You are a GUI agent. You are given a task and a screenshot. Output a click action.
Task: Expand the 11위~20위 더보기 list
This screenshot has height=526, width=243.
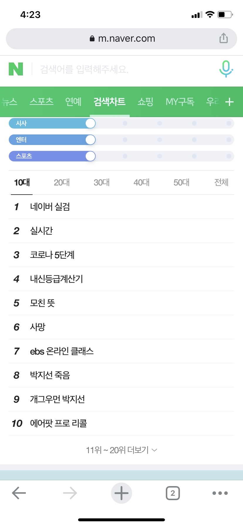[122, 450]
